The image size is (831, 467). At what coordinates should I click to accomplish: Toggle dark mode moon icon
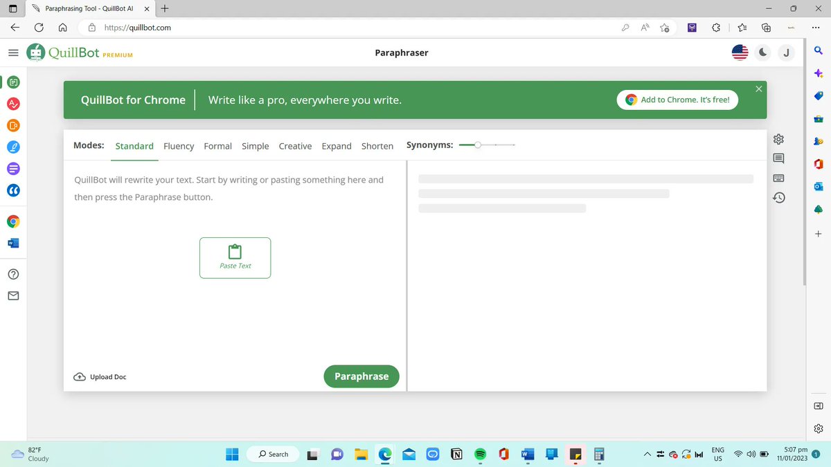762,53
